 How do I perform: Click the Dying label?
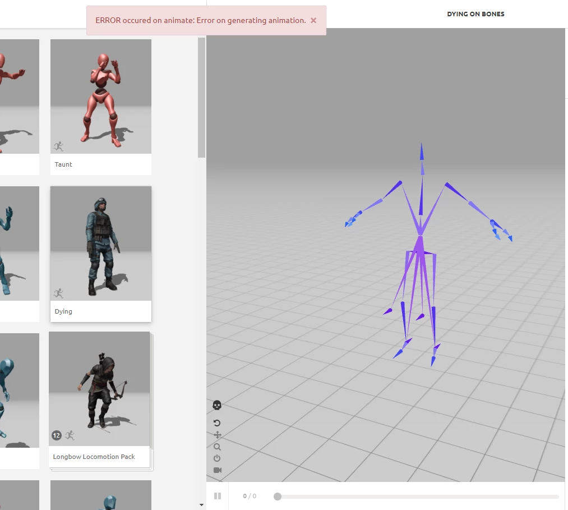[x=63, y=312]
